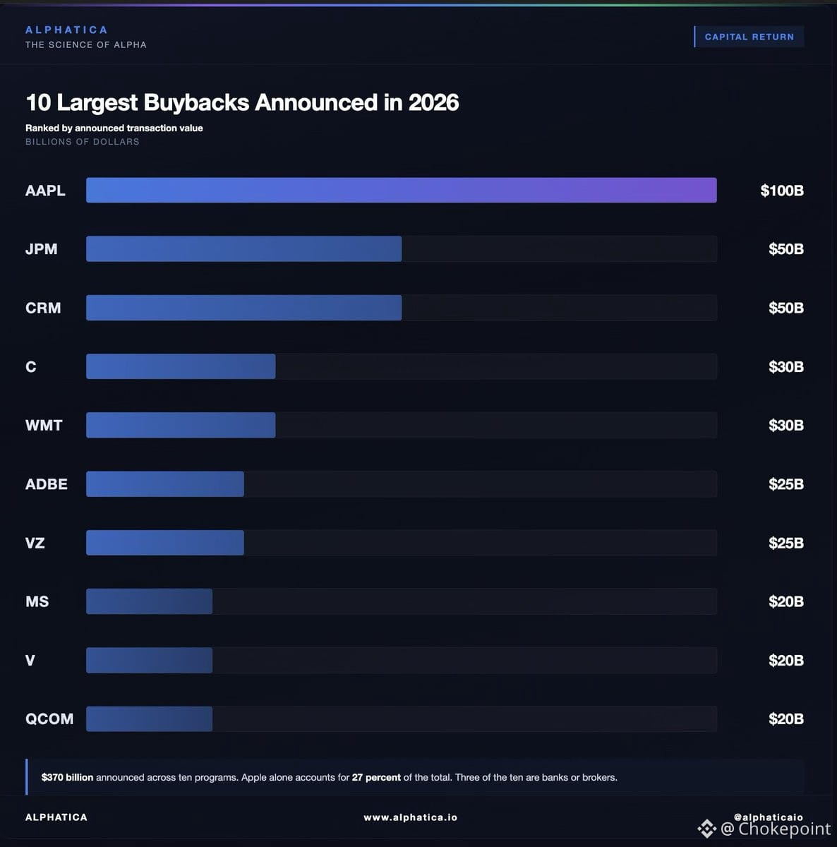The image size is (837, 847).
Task: Click the CRM blue bar
Action: (243, 308)
